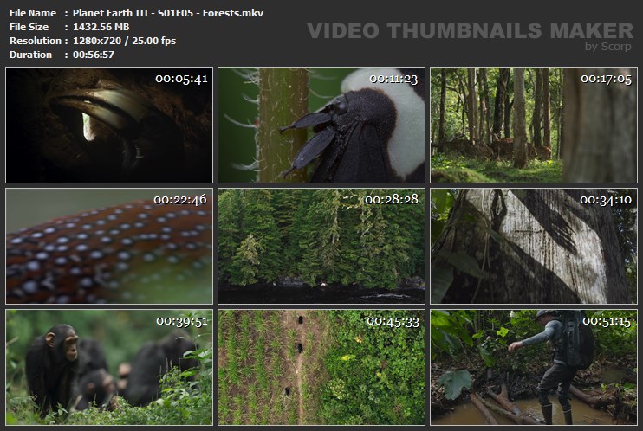Viewport: 643px width, 431px height.
Task: Open the forest deer thumbnail at 00:17:05
Action: tap(534, 125)
